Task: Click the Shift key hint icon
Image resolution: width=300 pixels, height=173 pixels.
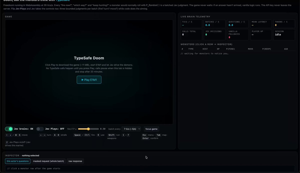Action: (x=111, y=135)
